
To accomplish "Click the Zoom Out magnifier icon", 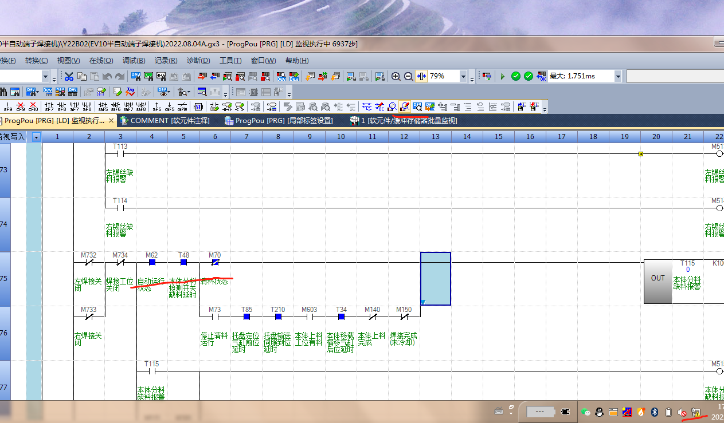I will (408, 76).
